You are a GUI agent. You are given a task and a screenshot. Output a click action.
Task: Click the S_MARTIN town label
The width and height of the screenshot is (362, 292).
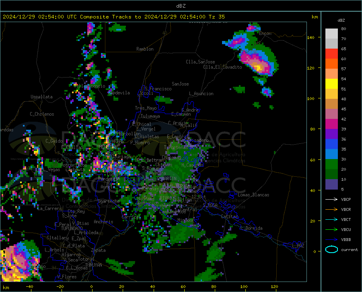[167, 179]
